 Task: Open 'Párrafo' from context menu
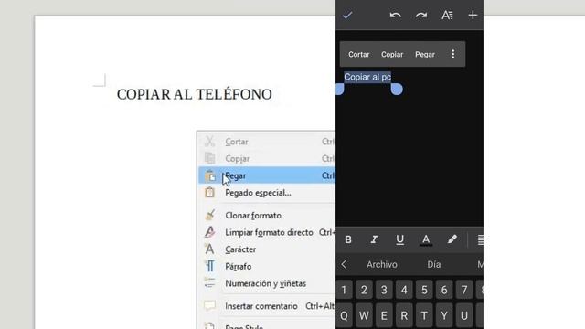(x=267, y=267)
